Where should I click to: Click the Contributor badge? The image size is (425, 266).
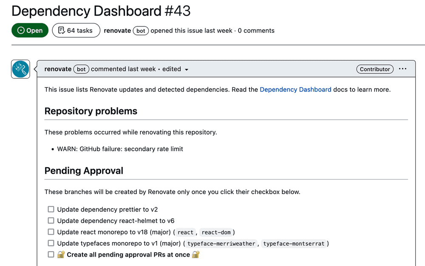pyautogui.click(x=375, y=69)
